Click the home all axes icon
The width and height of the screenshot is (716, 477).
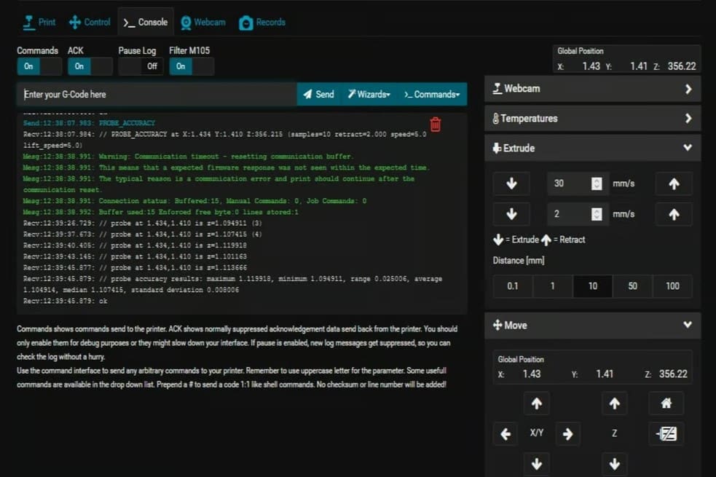[666, 403]
